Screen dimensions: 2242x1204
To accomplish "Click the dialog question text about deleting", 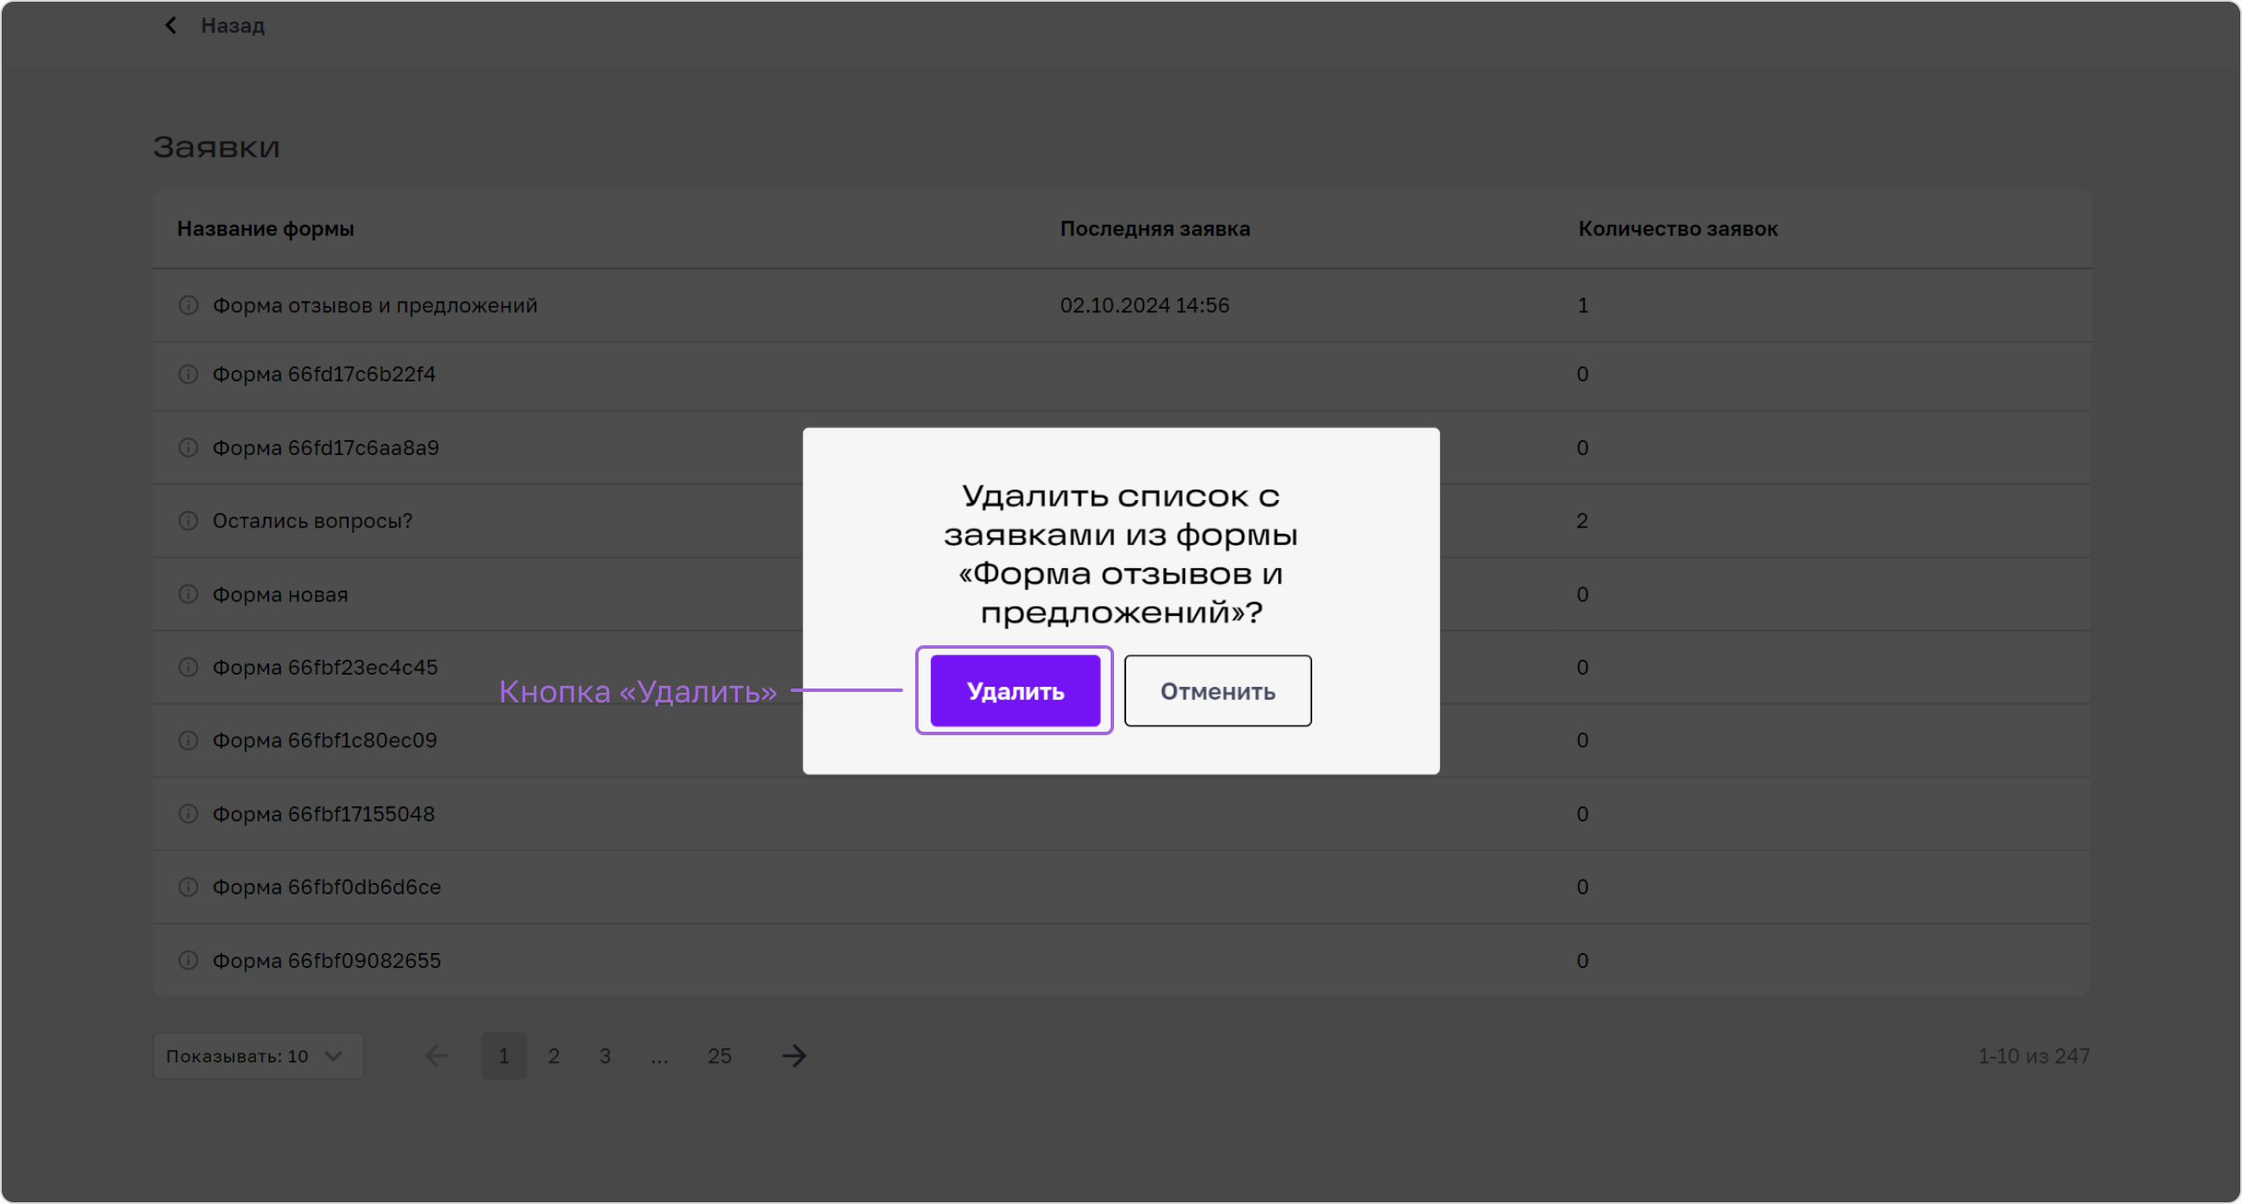I will 1121,554.
